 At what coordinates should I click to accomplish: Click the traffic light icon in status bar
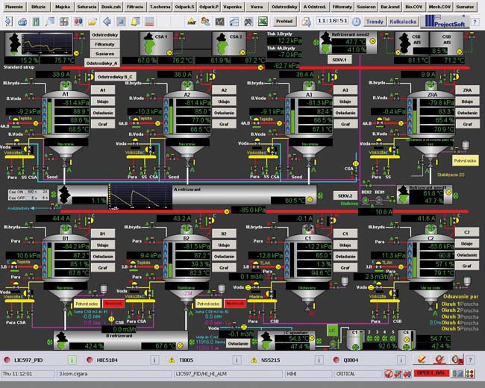(471, 374)
